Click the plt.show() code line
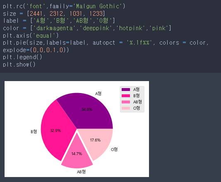The image size is (221, 182). (x=19, y=65)
